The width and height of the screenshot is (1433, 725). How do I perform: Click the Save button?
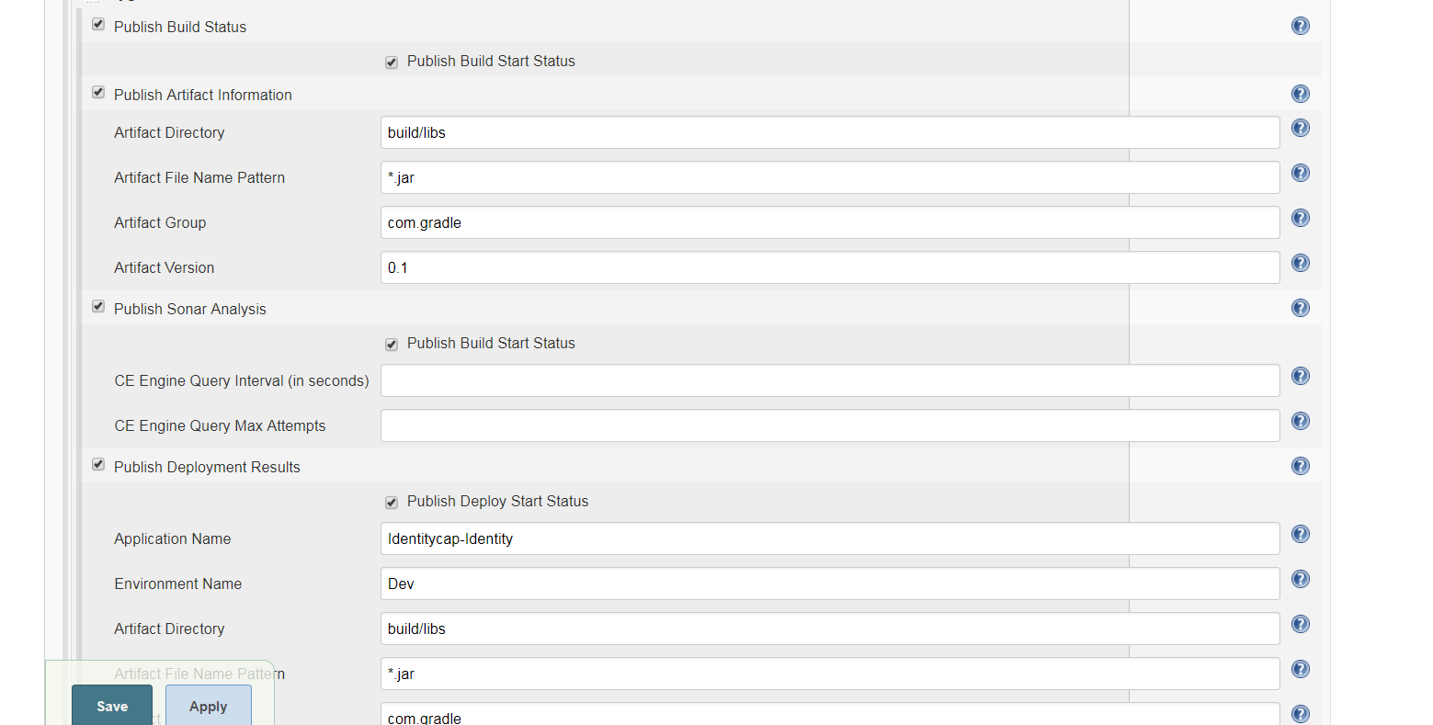click(x=110, y=706)
